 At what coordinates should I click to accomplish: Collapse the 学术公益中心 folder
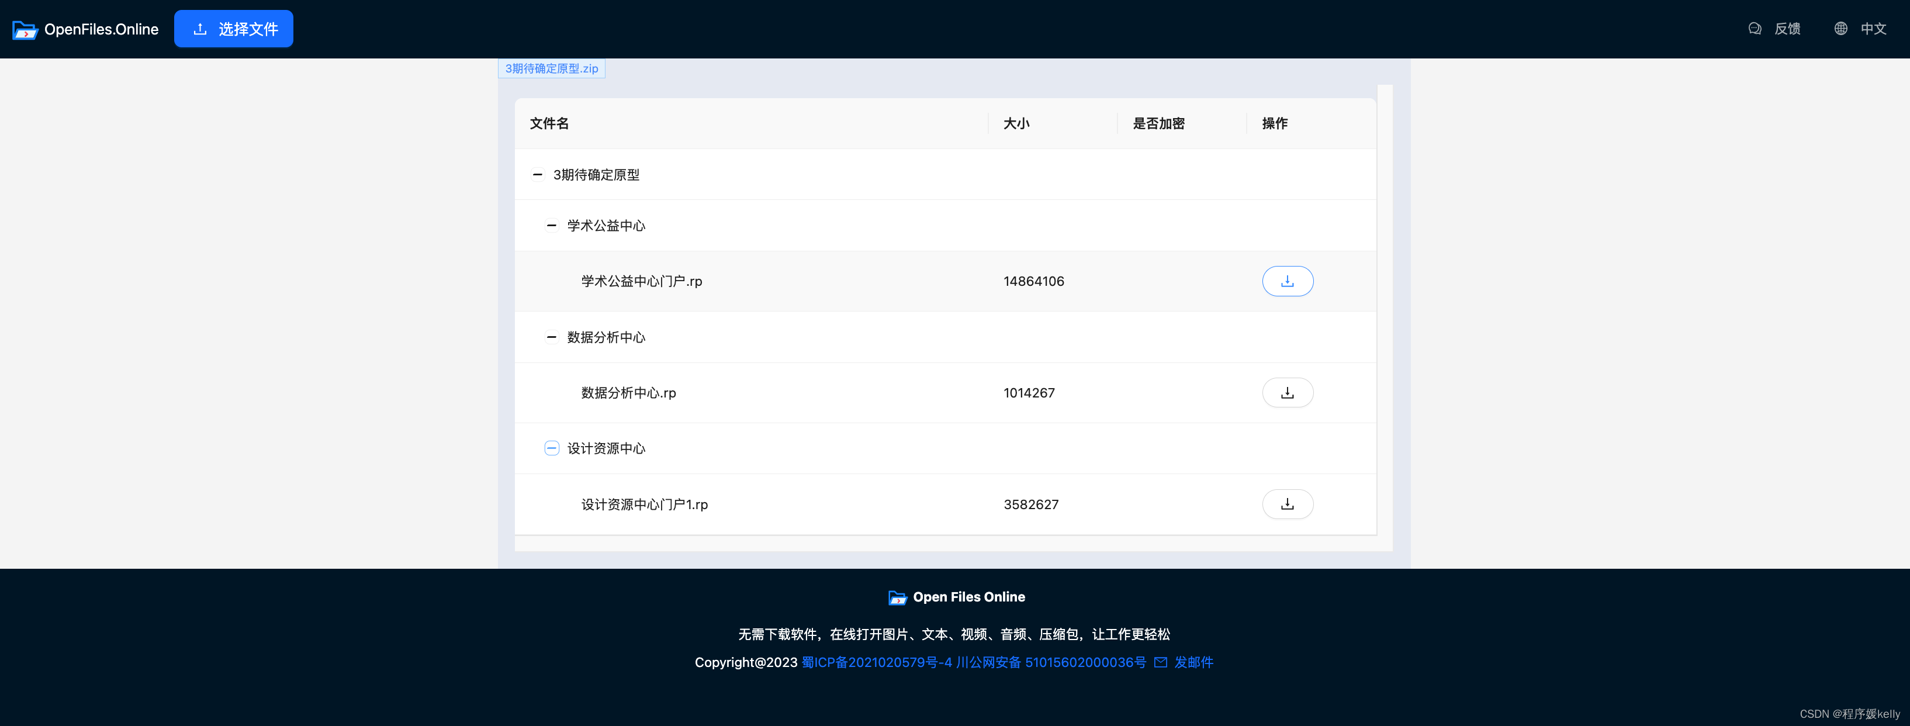[552, 226]
